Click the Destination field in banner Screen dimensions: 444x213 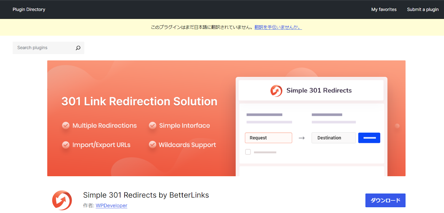pyautogui.click(x=334, y=138)
